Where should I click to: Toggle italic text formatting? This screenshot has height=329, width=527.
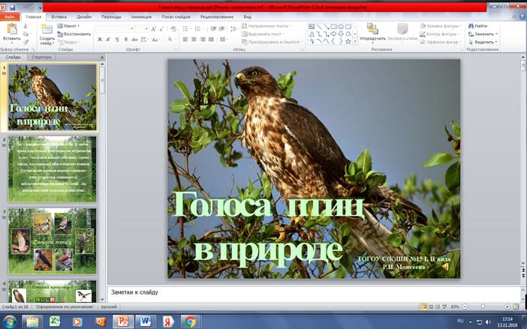109,39
